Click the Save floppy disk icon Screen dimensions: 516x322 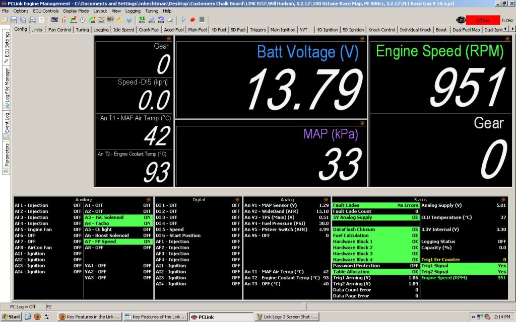point(14,20)
